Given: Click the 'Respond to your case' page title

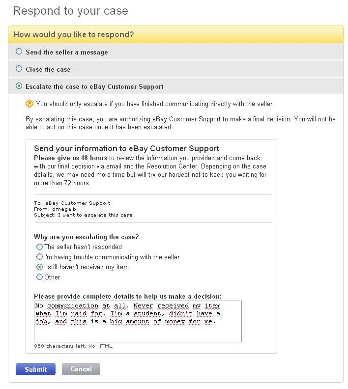Looking at the screenshot, I should pos(70,11).
